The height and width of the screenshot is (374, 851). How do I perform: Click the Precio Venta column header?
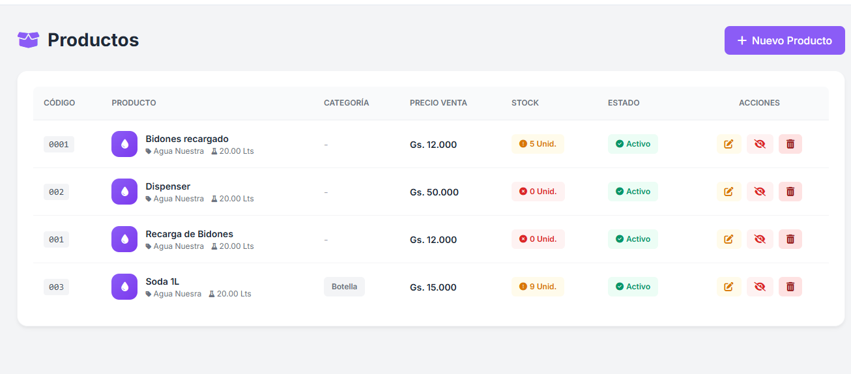(x=438, y=103)
